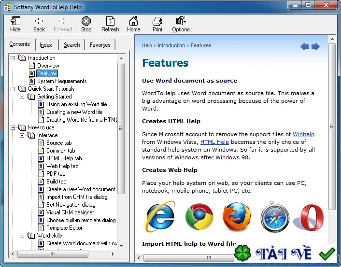Open the Common tab topic
341x267 pixels.
61,151
